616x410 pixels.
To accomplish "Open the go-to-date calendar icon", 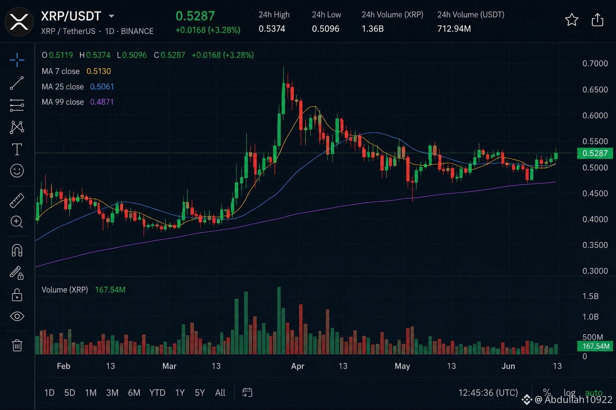I will pyautogui.click(x=247, y=392).
